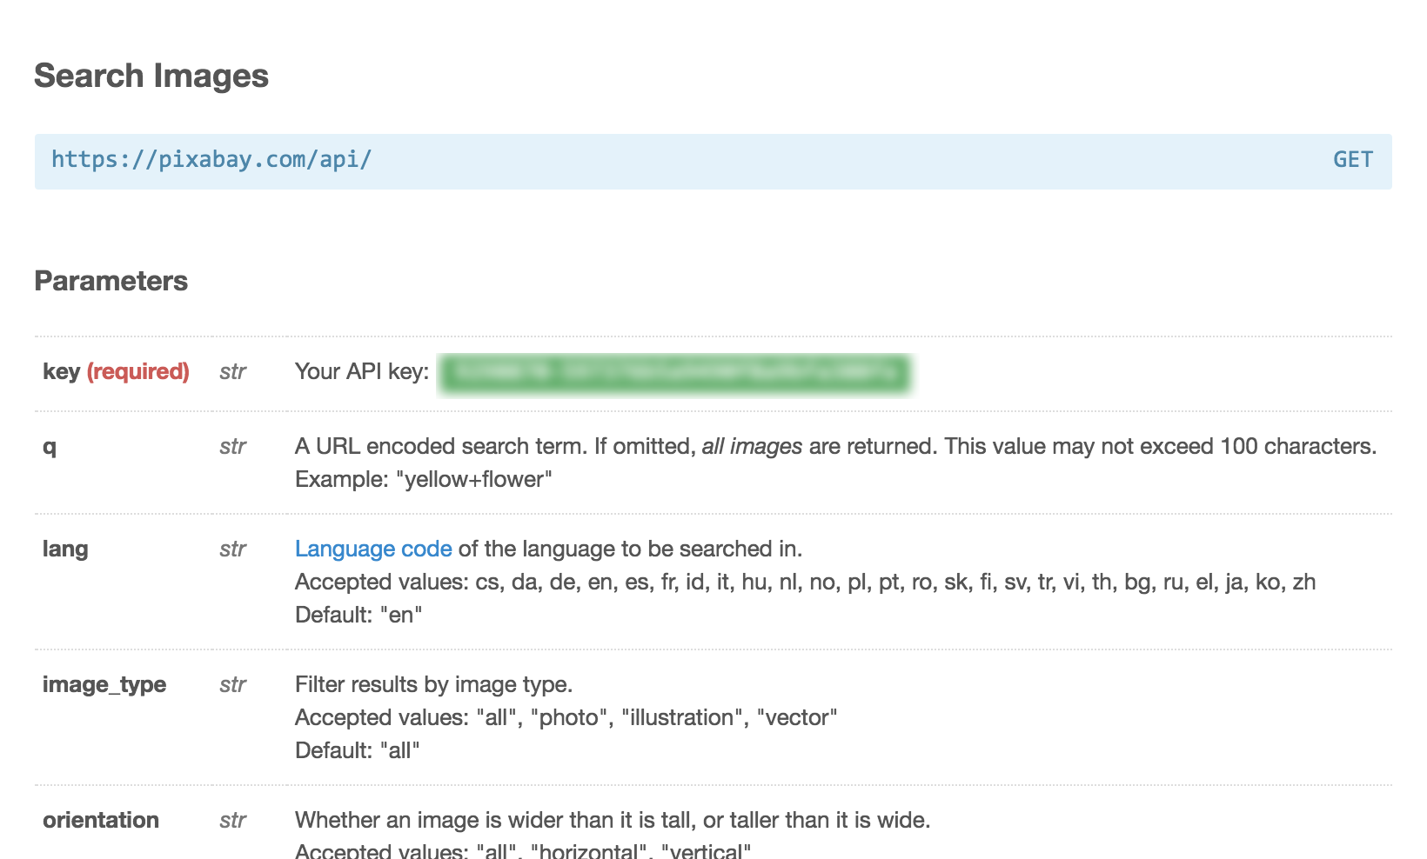Click the Example: "yellow+flower" text
This screenshot has width=1427, height=859.
(x=424, y=479)
